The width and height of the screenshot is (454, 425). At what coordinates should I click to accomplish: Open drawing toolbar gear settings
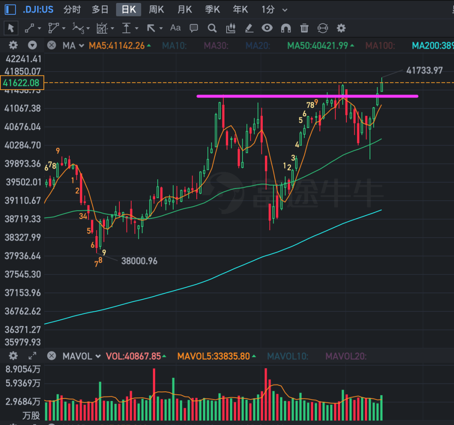pos(341,28)
